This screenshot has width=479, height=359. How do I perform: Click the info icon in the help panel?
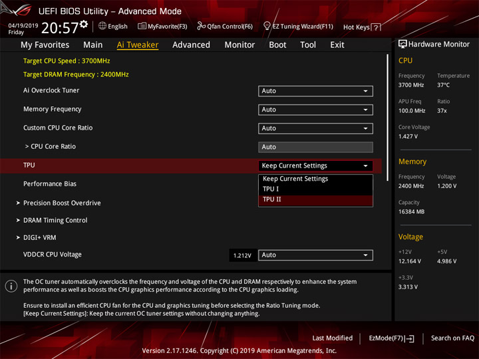[11, 286]
